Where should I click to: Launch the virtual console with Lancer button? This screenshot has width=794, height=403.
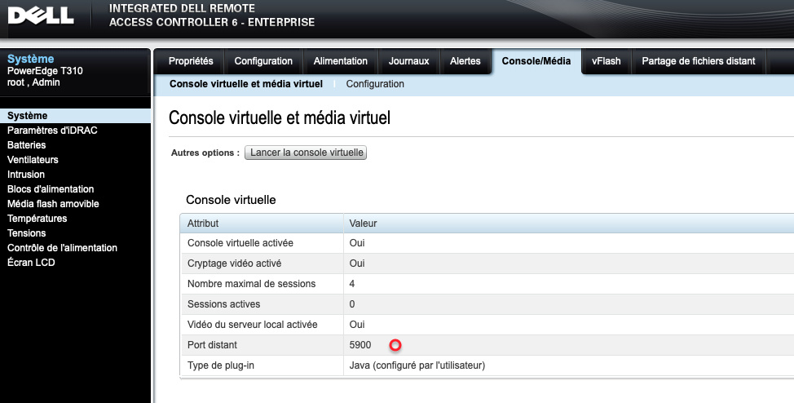306,153
